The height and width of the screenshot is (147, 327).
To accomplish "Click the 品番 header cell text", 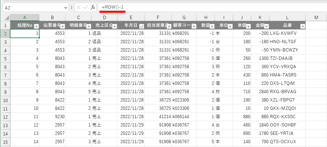I will pos(287,26).
